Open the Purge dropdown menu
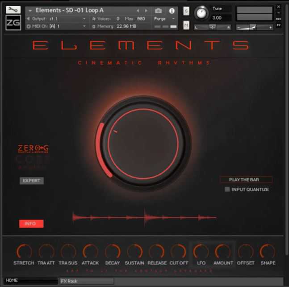Screen dimensions: 289x287 coord(164,19)
